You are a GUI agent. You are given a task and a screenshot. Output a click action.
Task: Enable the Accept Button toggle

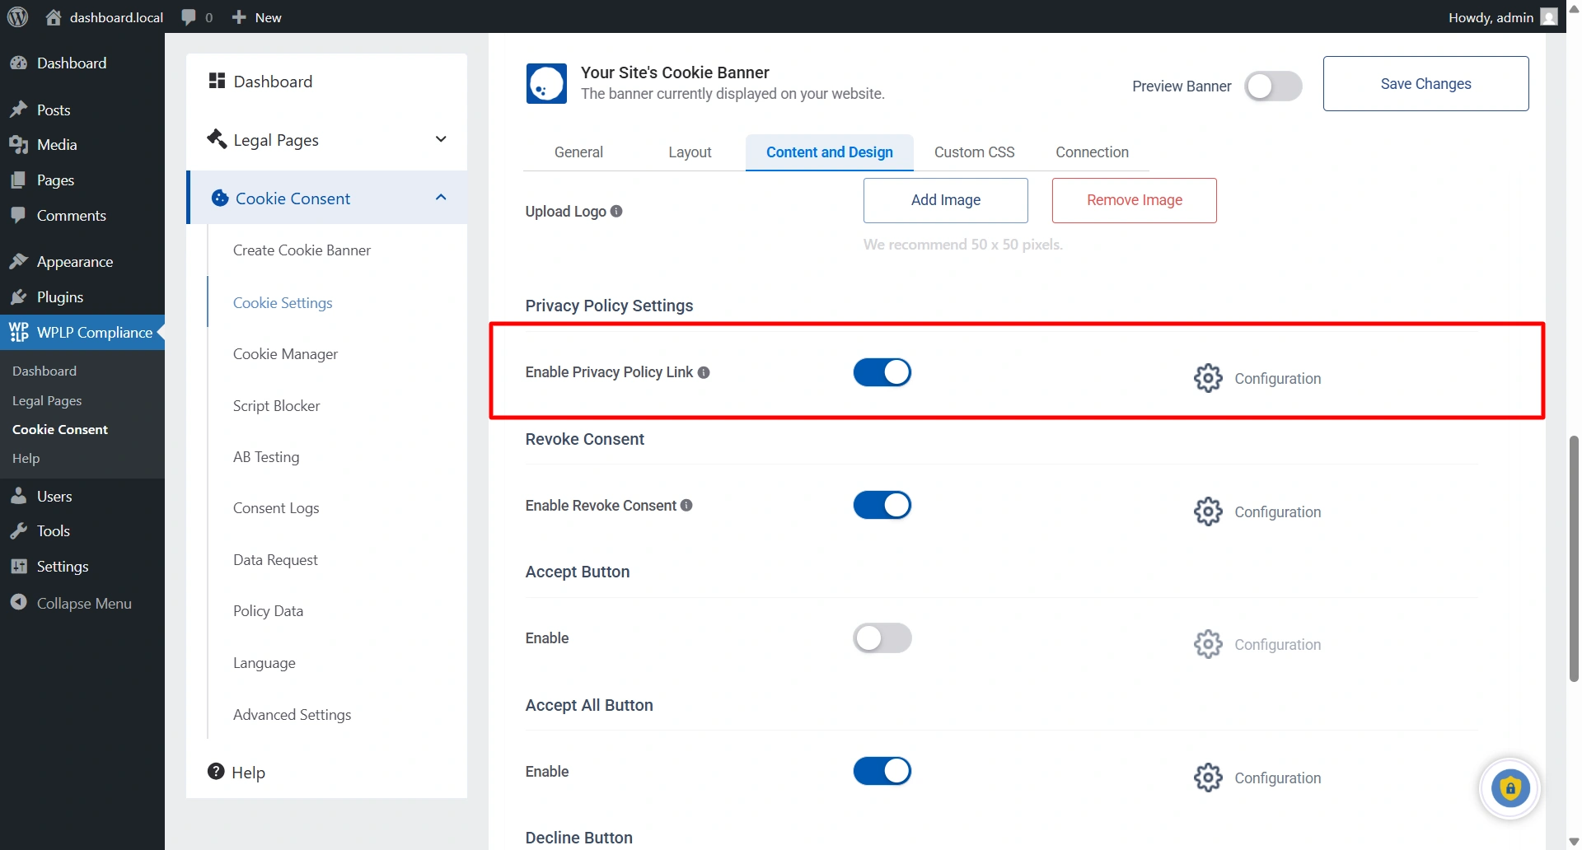coord(882,637)
